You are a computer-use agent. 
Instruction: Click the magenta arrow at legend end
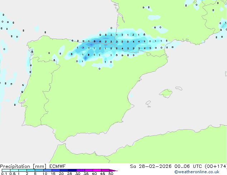click(113, 170)
